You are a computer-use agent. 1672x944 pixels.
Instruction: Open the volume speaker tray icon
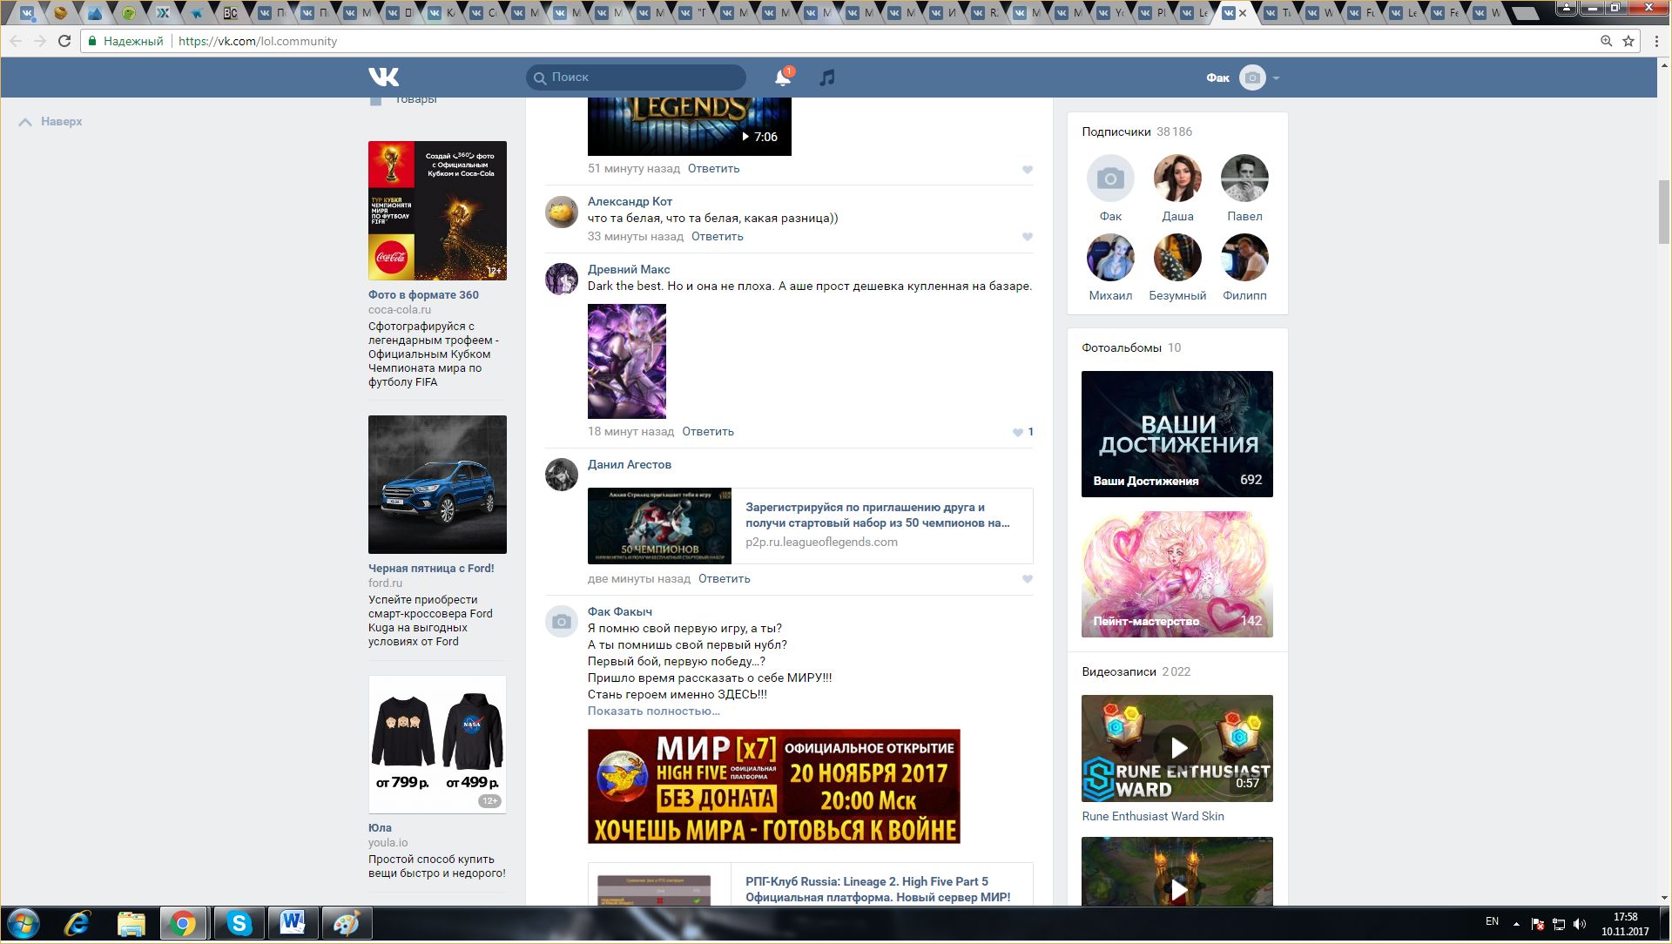click(1580, 924)
